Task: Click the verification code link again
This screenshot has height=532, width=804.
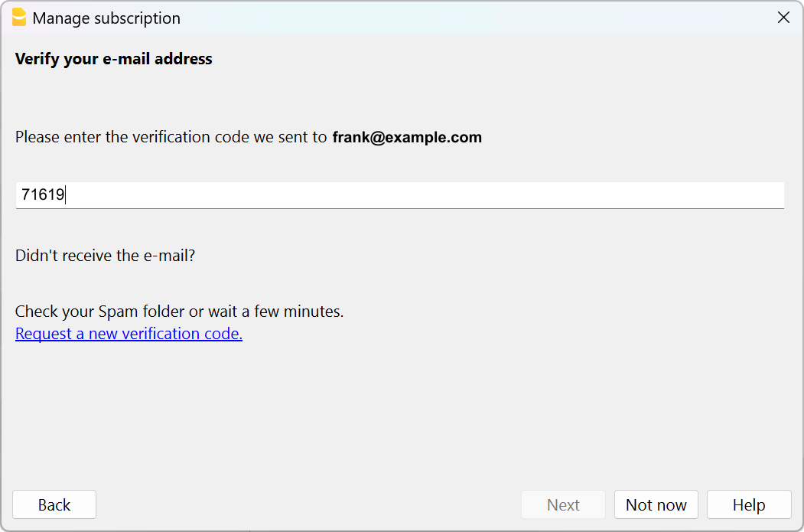Action: click(129, 333)
